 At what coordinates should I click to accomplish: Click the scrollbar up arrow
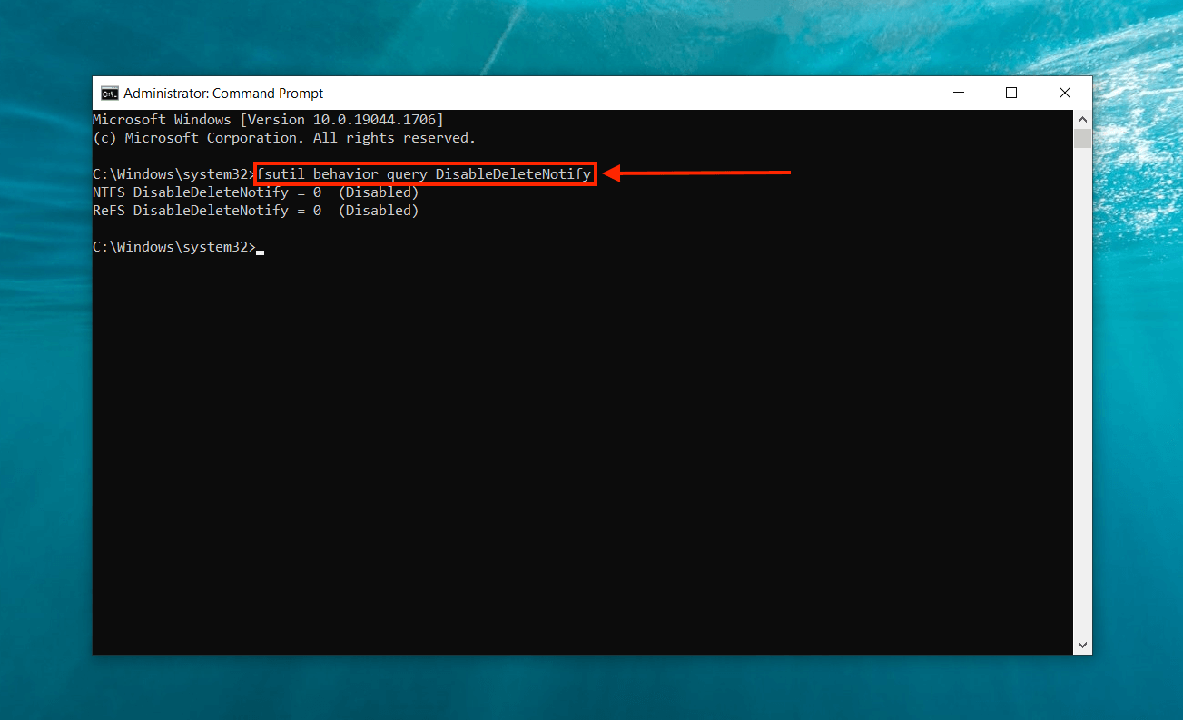[1082, 119]
